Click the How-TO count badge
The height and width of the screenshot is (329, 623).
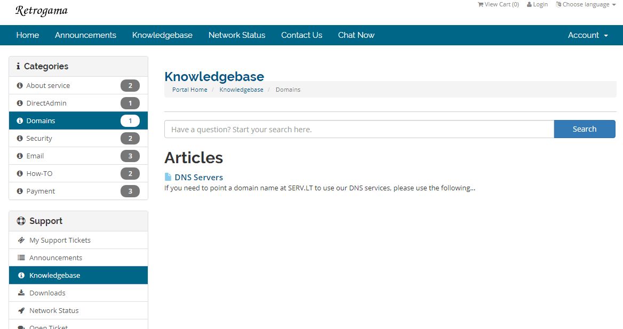(130, 174)
